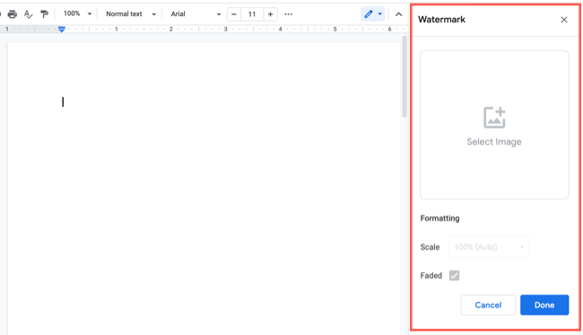Viewport: 583px width, 335px height.
Task: Open the Scale 100% (Auto) dropdown
Action: point(489,247)
